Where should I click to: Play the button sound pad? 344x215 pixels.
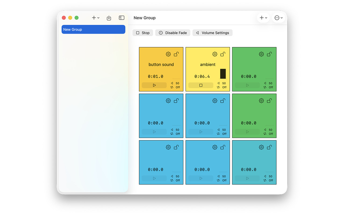154,85
